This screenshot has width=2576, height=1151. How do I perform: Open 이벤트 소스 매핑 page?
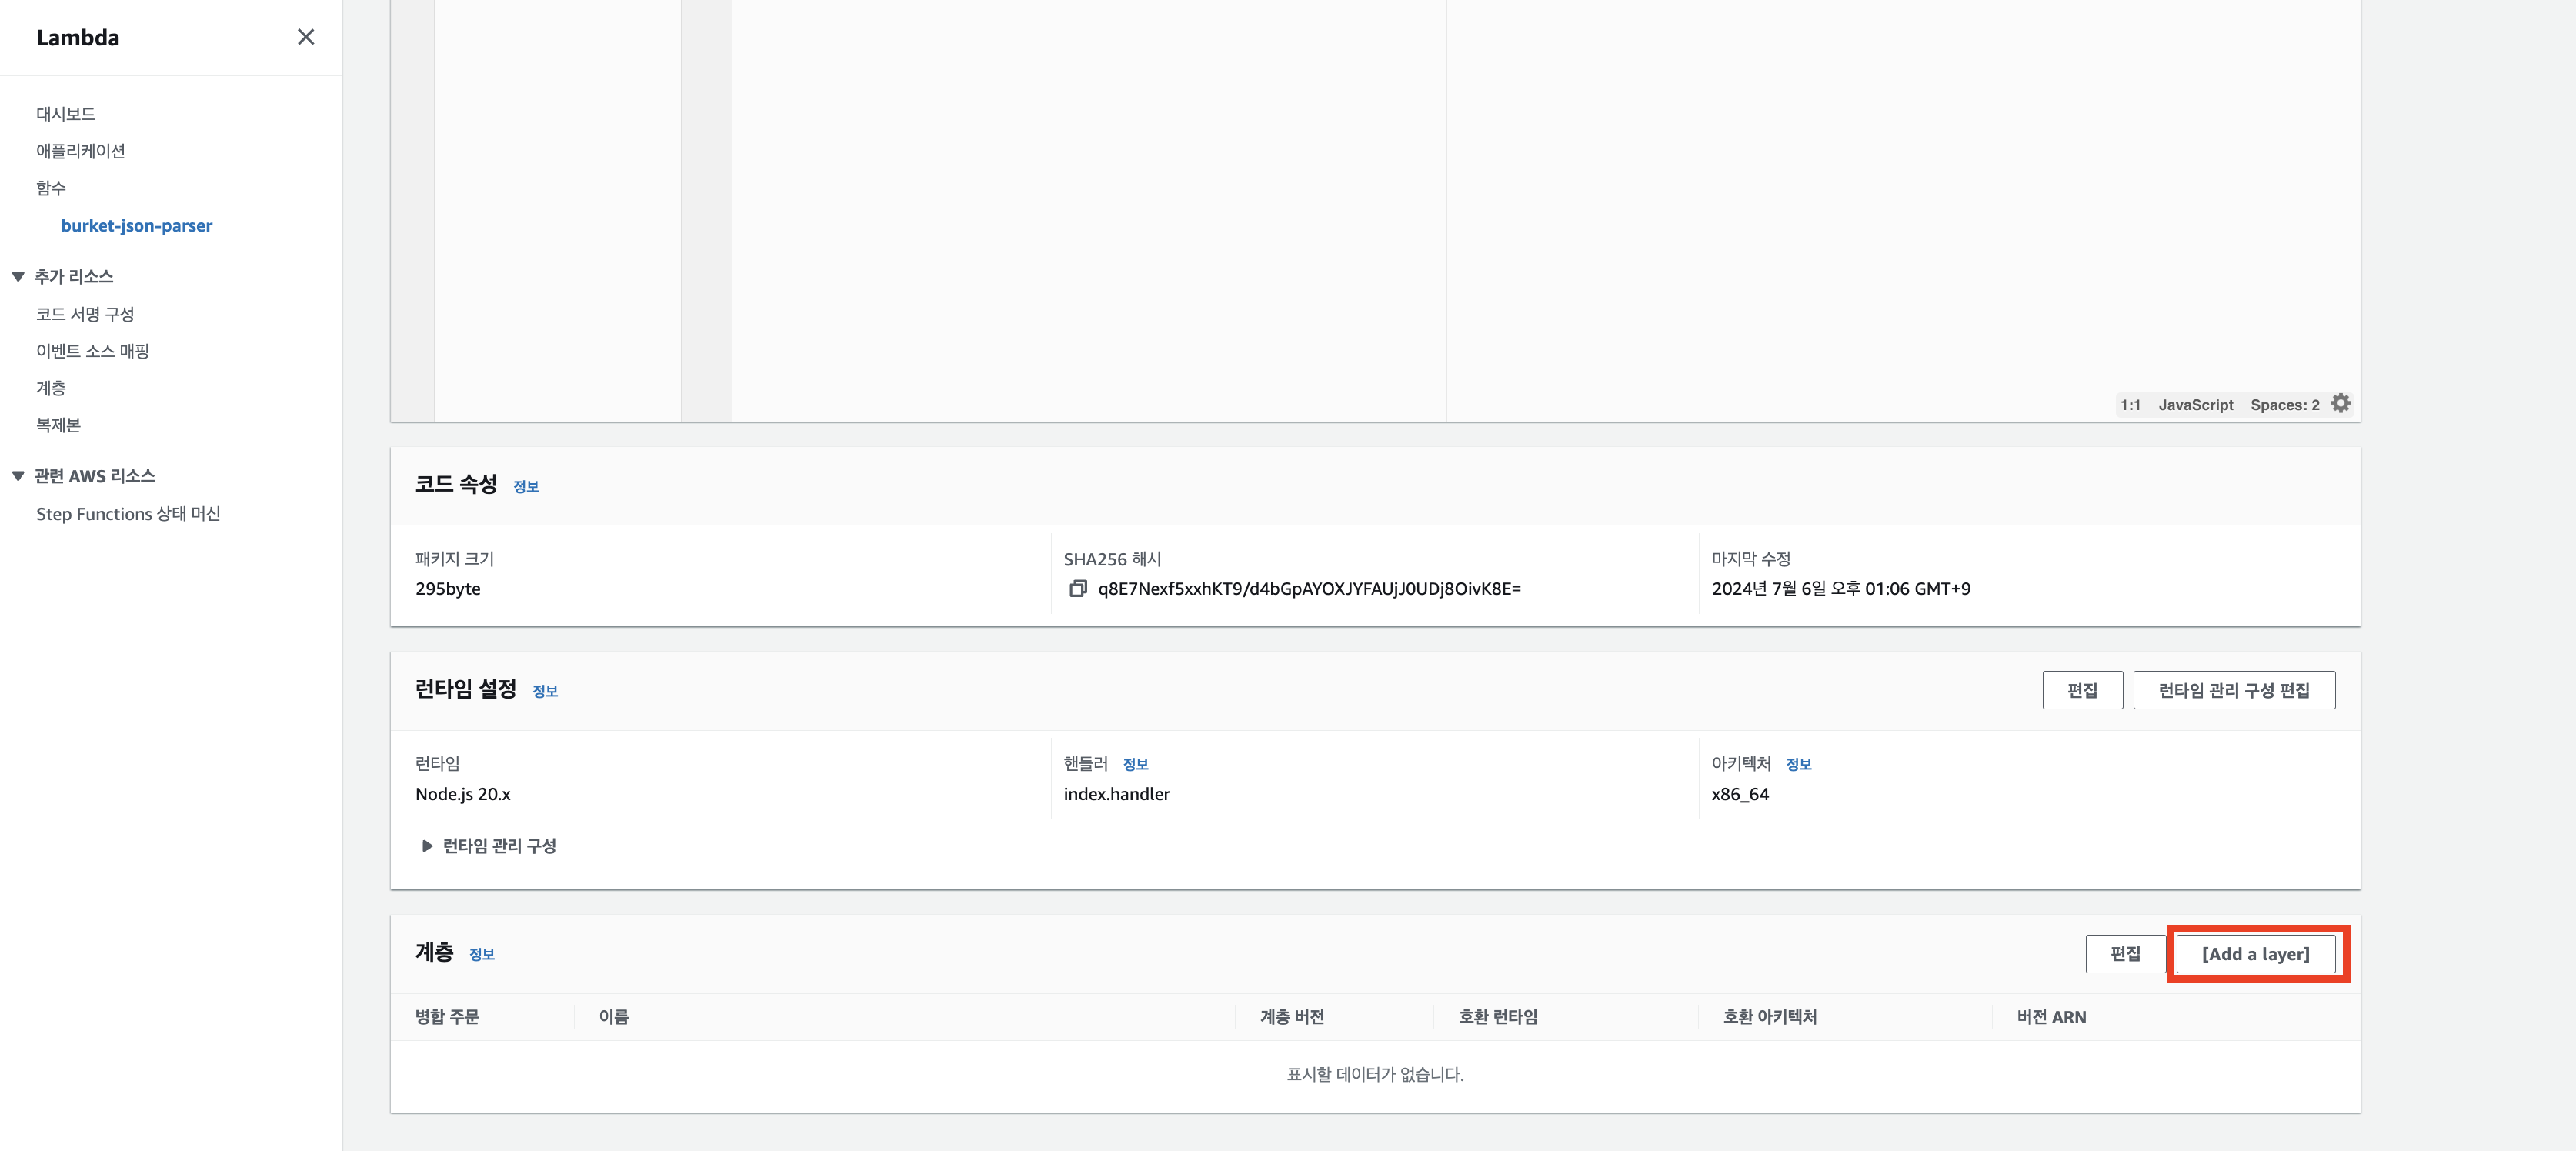pos(92,351)
